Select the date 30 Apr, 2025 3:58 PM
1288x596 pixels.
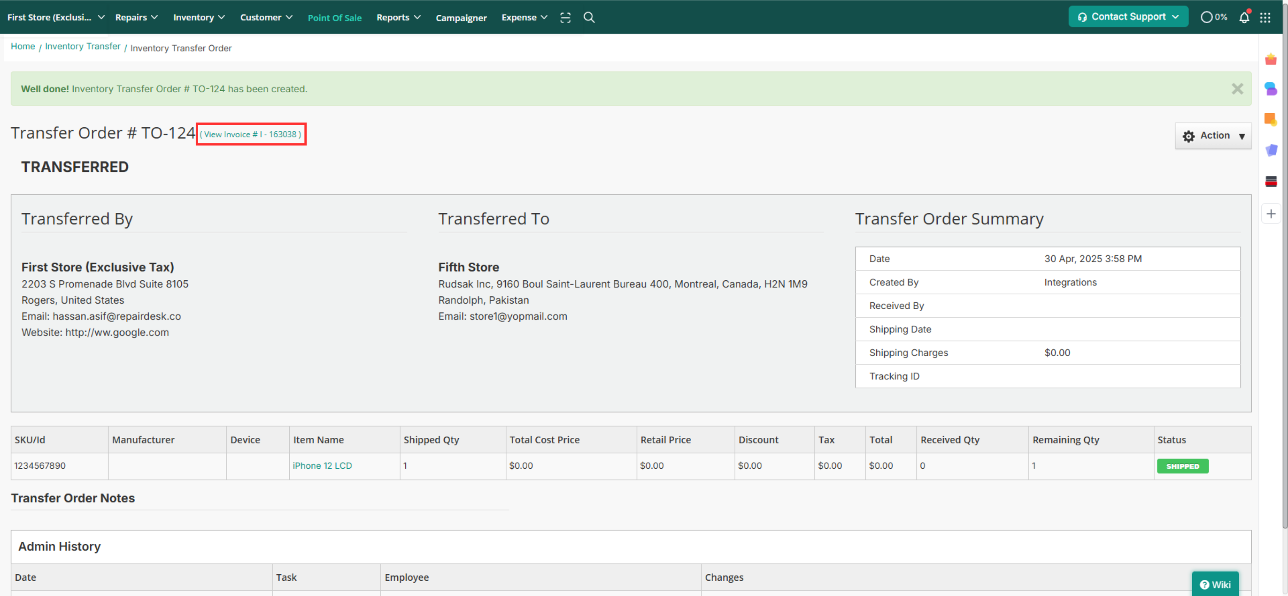tap(1093, 259)
